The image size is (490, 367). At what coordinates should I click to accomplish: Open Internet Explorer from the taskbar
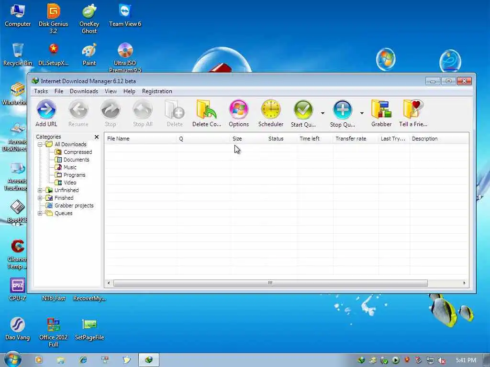[x=83, y=360]
